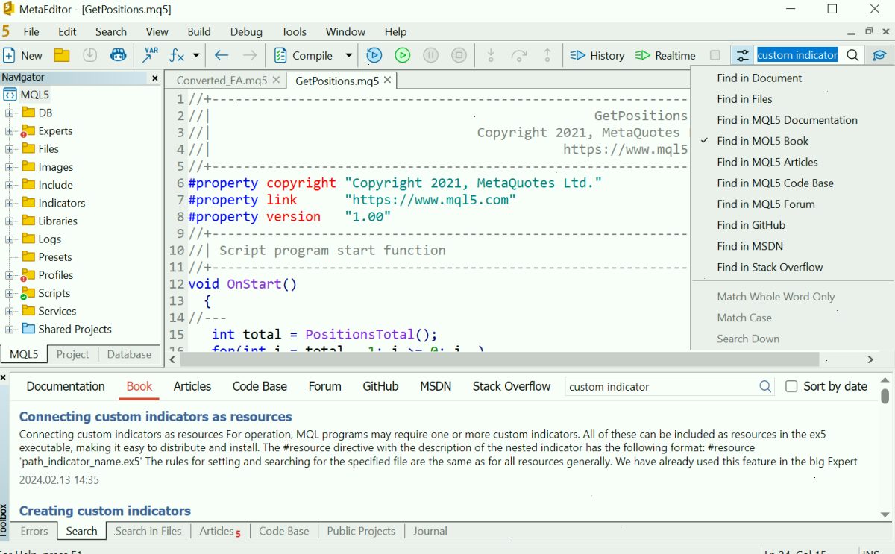This screenshot has height=554, width=895.
Task: Click the Toolbox search text field
Action: pyautogui.click(x=661, y=386)
